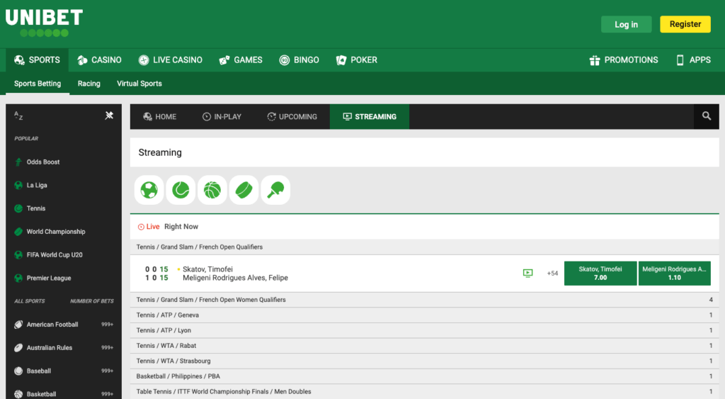
Task: Click the American Football icon
Action: (x=18, y=325)
